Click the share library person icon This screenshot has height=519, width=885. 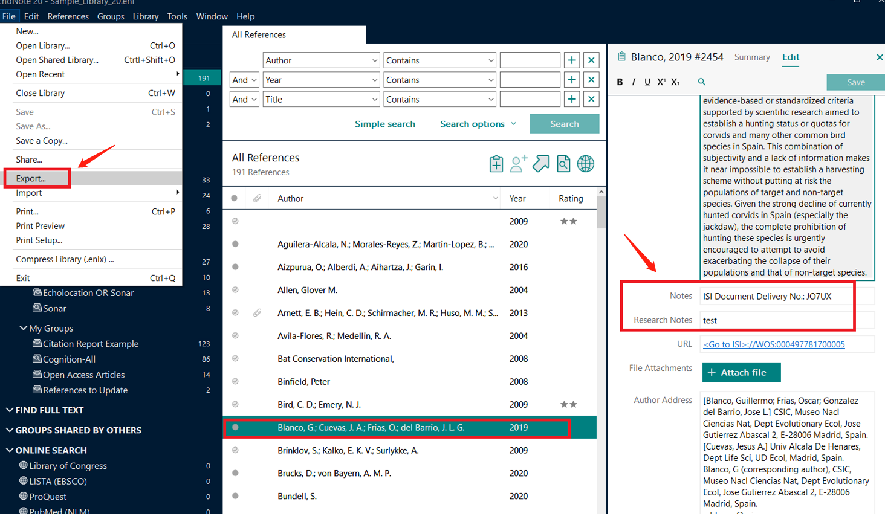pos(518,164)
